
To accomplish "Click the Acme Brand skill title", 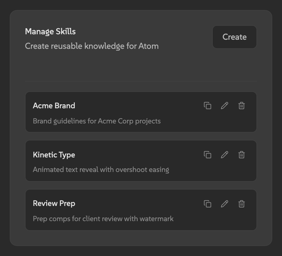I will 54,106.
